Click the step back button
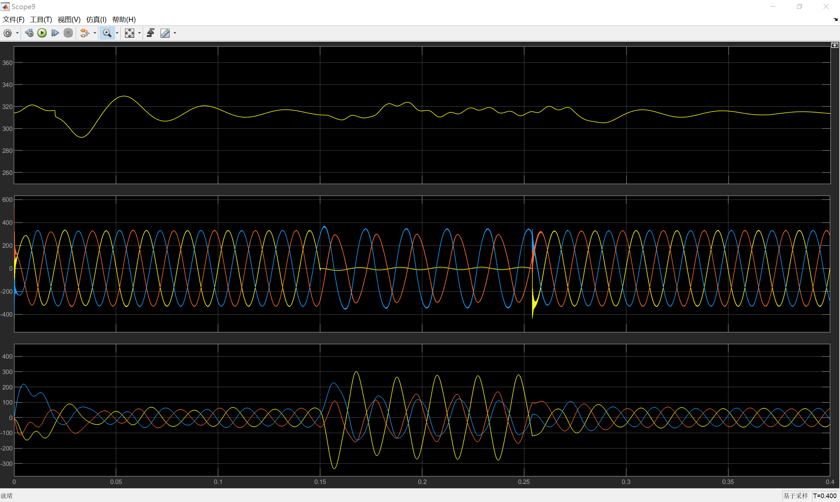Image resolution: width=840 pixels, height=502 pixels. tap(29, 33)
